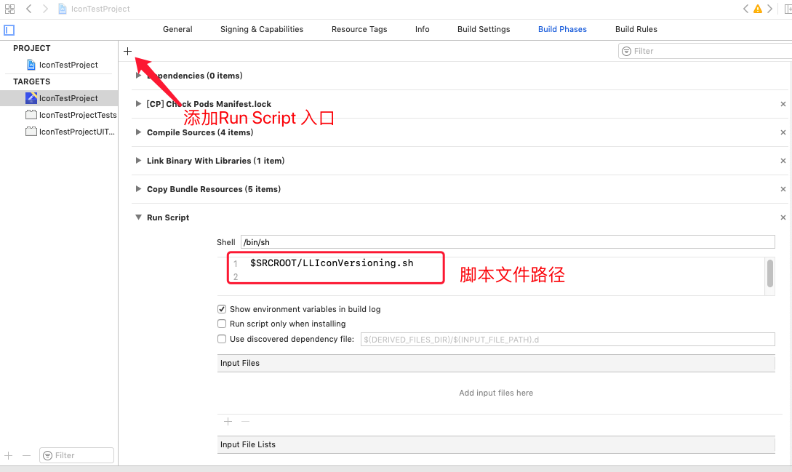Add a target with bottom plus
This screenshot has height=472, width=792.
pos(9,455)
